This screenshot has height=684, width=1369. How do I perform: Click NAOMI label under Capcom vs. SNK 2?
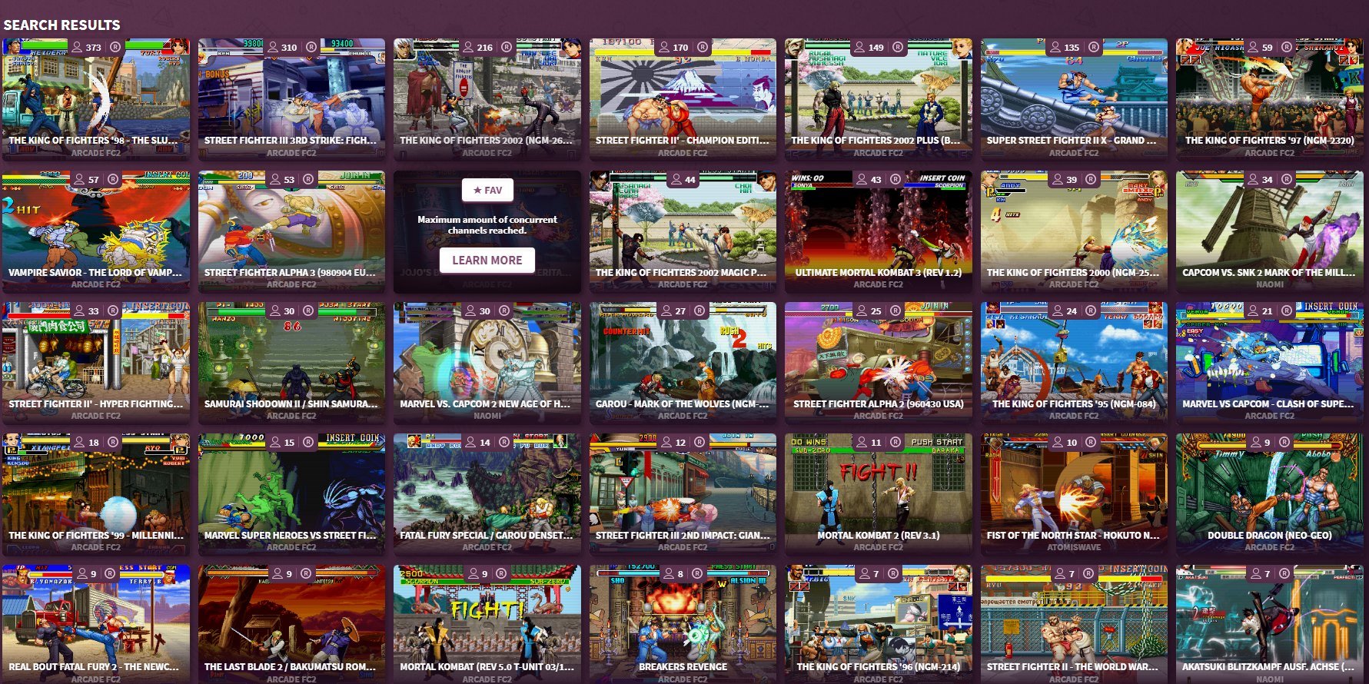coord(1270,284)
